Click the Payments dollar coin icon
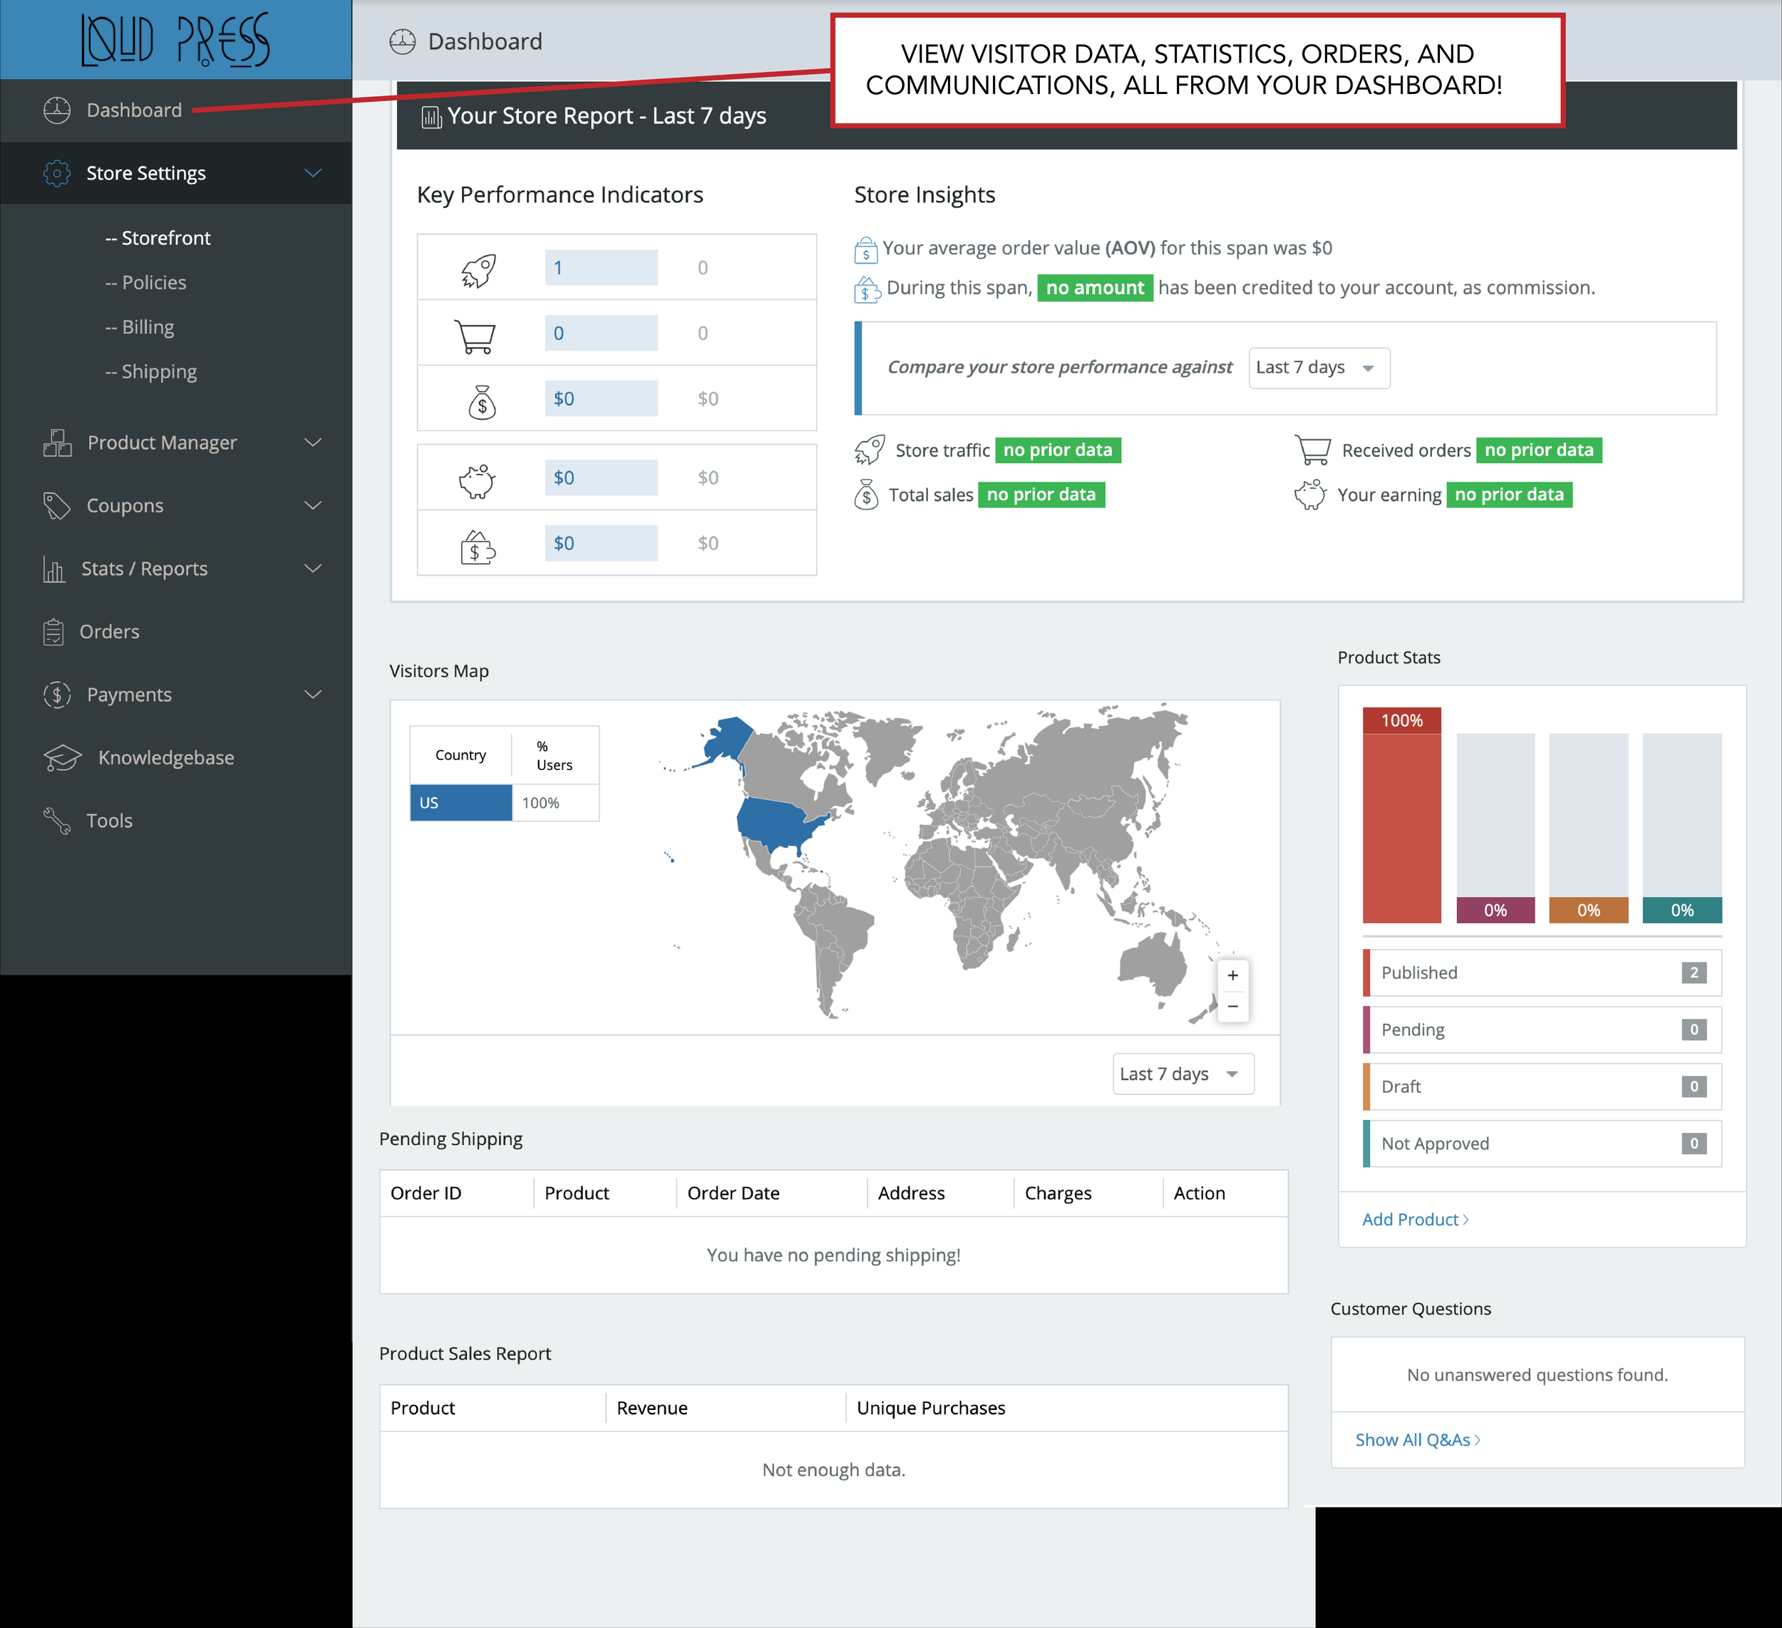This screenshot has width=1782, height=1628. [56, 695]
